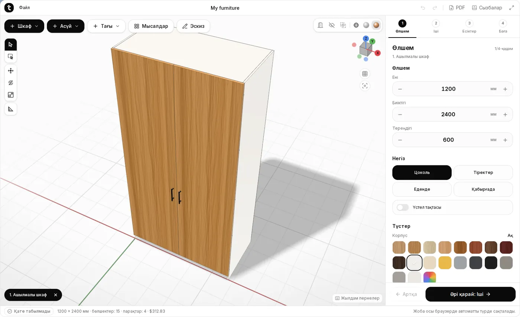
Task: Click the Биіктігі value 2400 field
Action: point(448,114)
